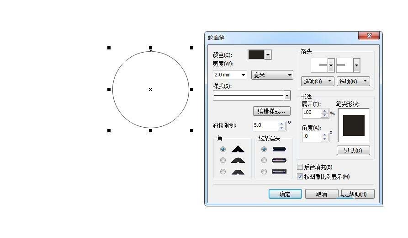Enable the 后台填充 checkbox

click(300, 167)
